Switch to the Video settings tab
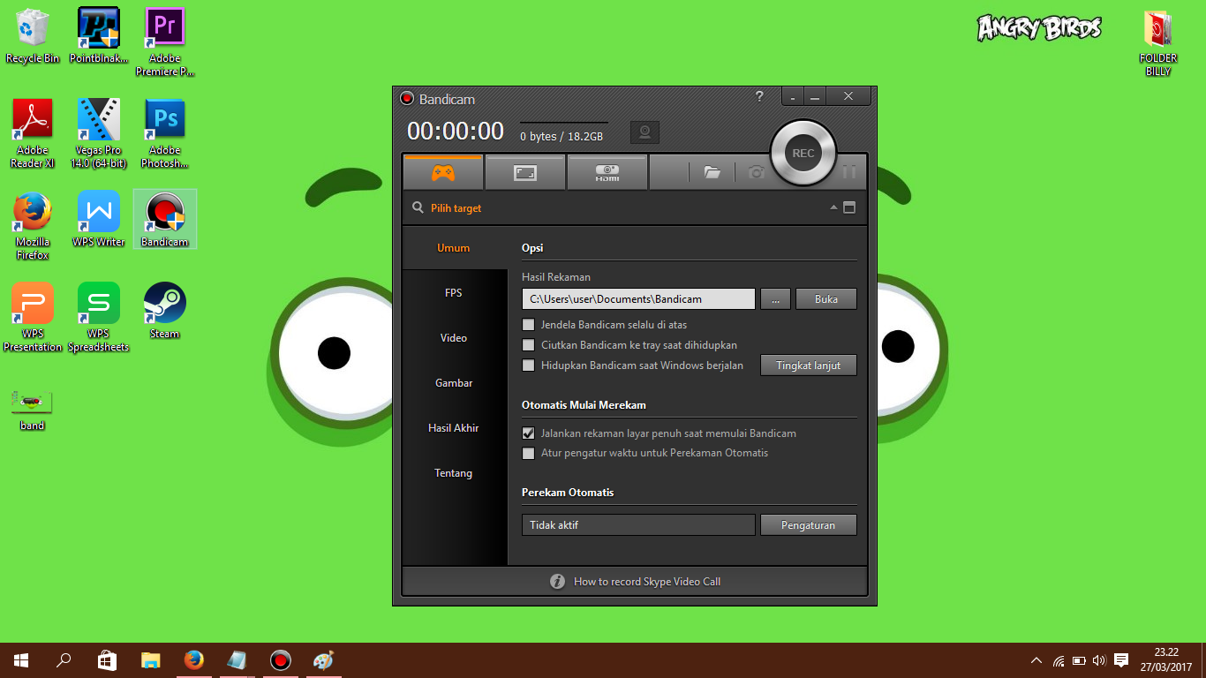This screenshot has width=1206, height=678. [x=454, y=338]
